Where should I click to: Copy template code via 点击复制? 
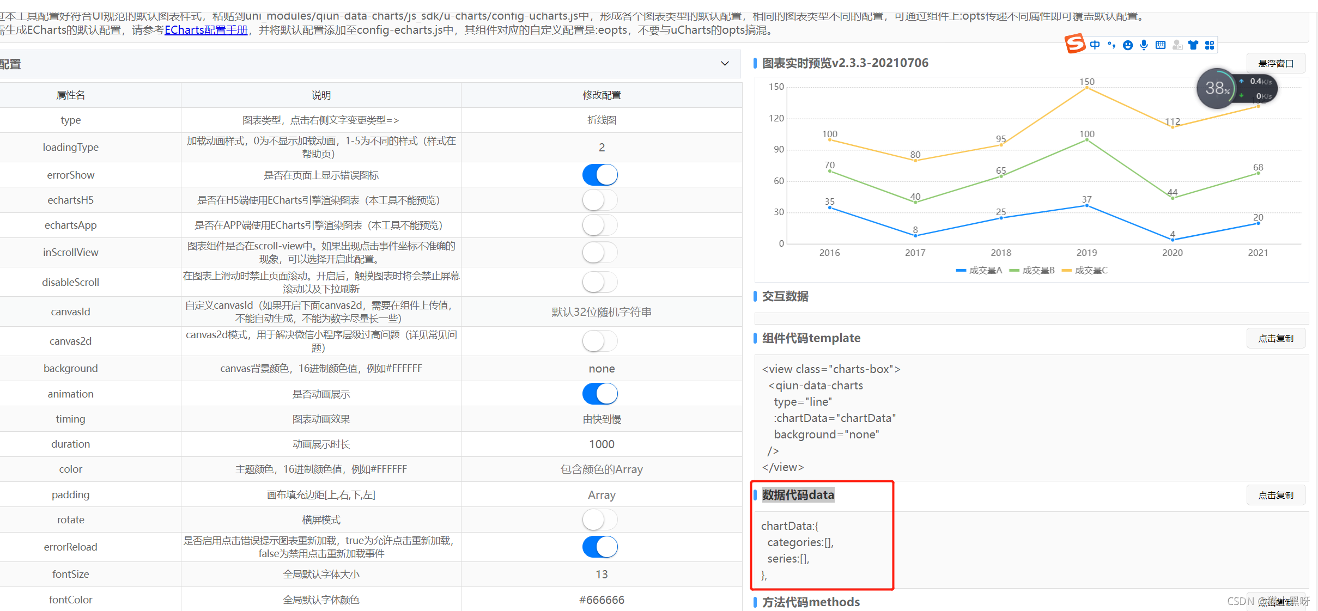pos(1276,339)
